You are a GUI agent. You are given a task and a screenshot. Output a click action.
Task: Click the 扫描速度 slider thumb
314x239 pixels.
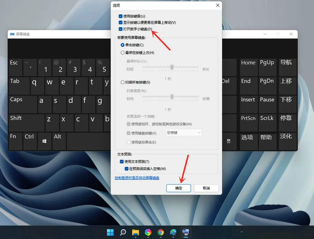172,97
